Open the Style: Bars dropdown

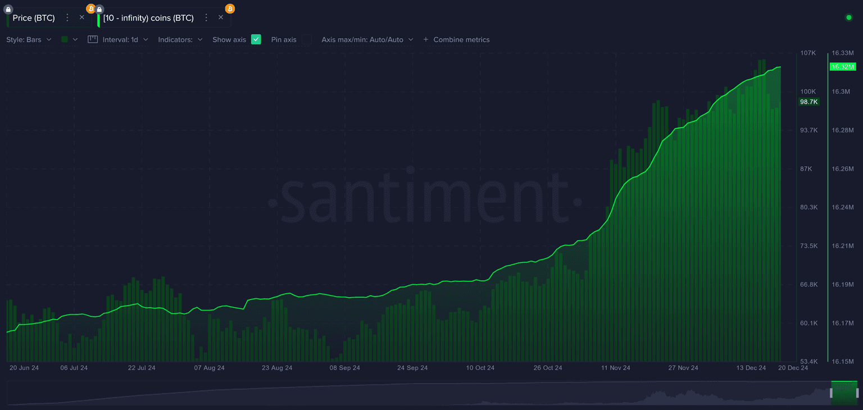[x=29, y=40]
